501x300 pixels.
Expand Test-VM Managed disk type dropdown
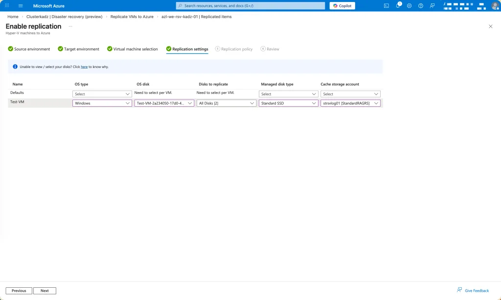click(x=288, y=103)
